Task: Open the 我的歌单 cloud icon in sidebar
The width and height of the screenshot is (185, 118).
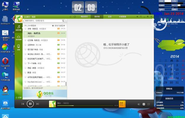Action: pyautogui.click(x=19, y=38)
